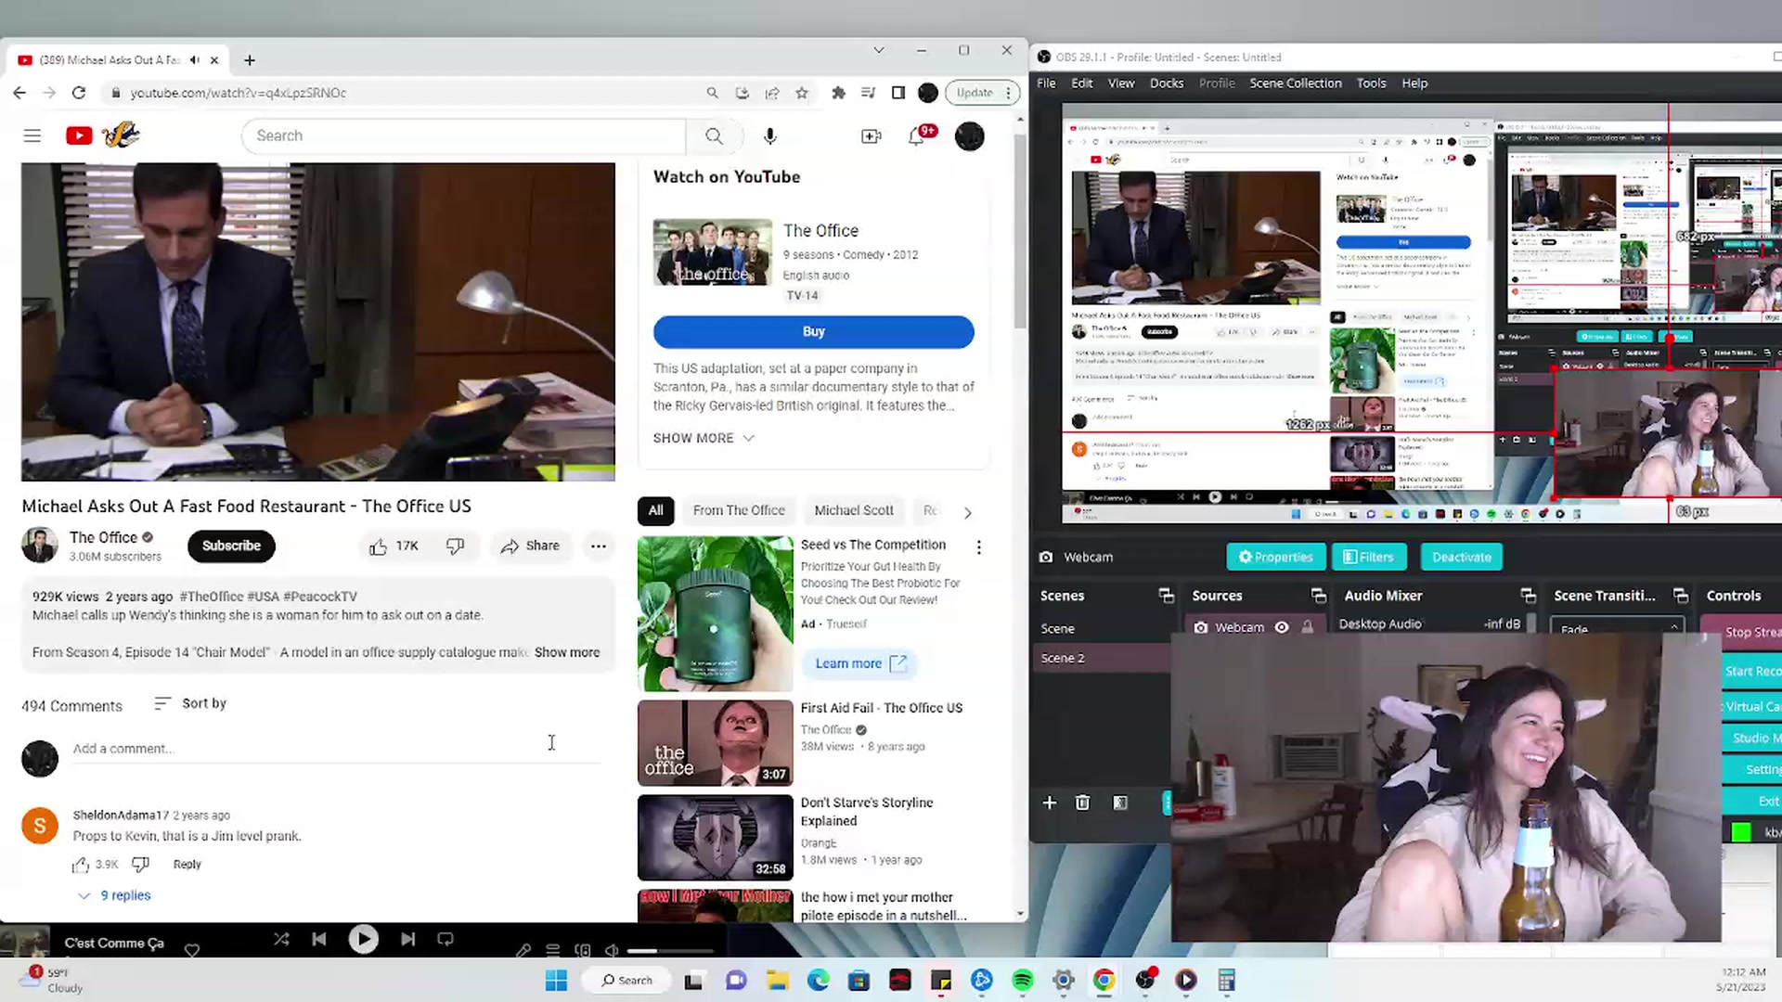Open Spotify from the Windows taskbar
The height and width of the screenshot is (1002, 1782).
[1023, 981]
